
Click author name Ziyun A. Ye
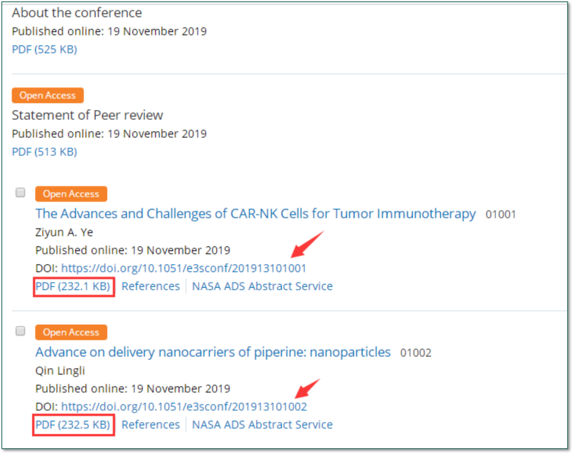tap(64, 232)
